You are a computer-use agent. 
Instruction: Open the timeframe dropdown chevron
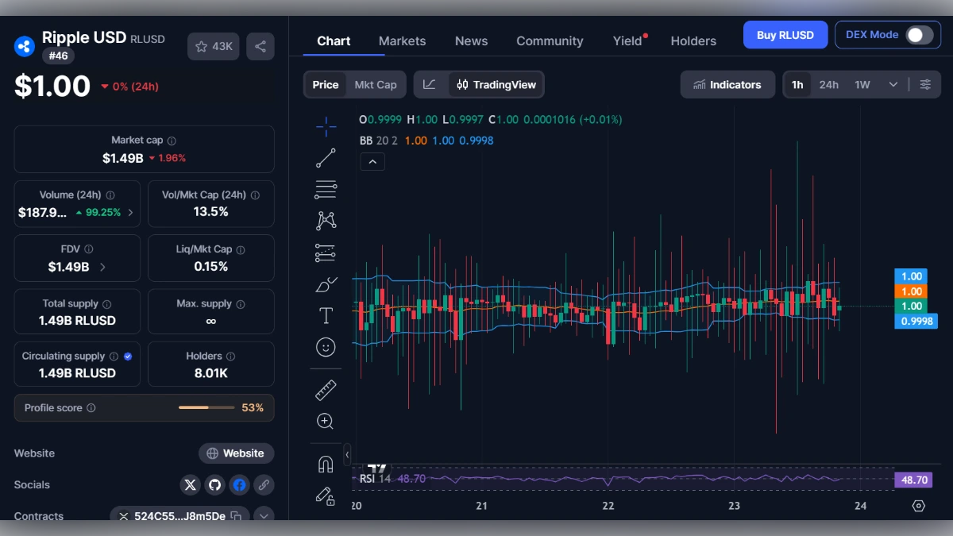click(893, 84)
